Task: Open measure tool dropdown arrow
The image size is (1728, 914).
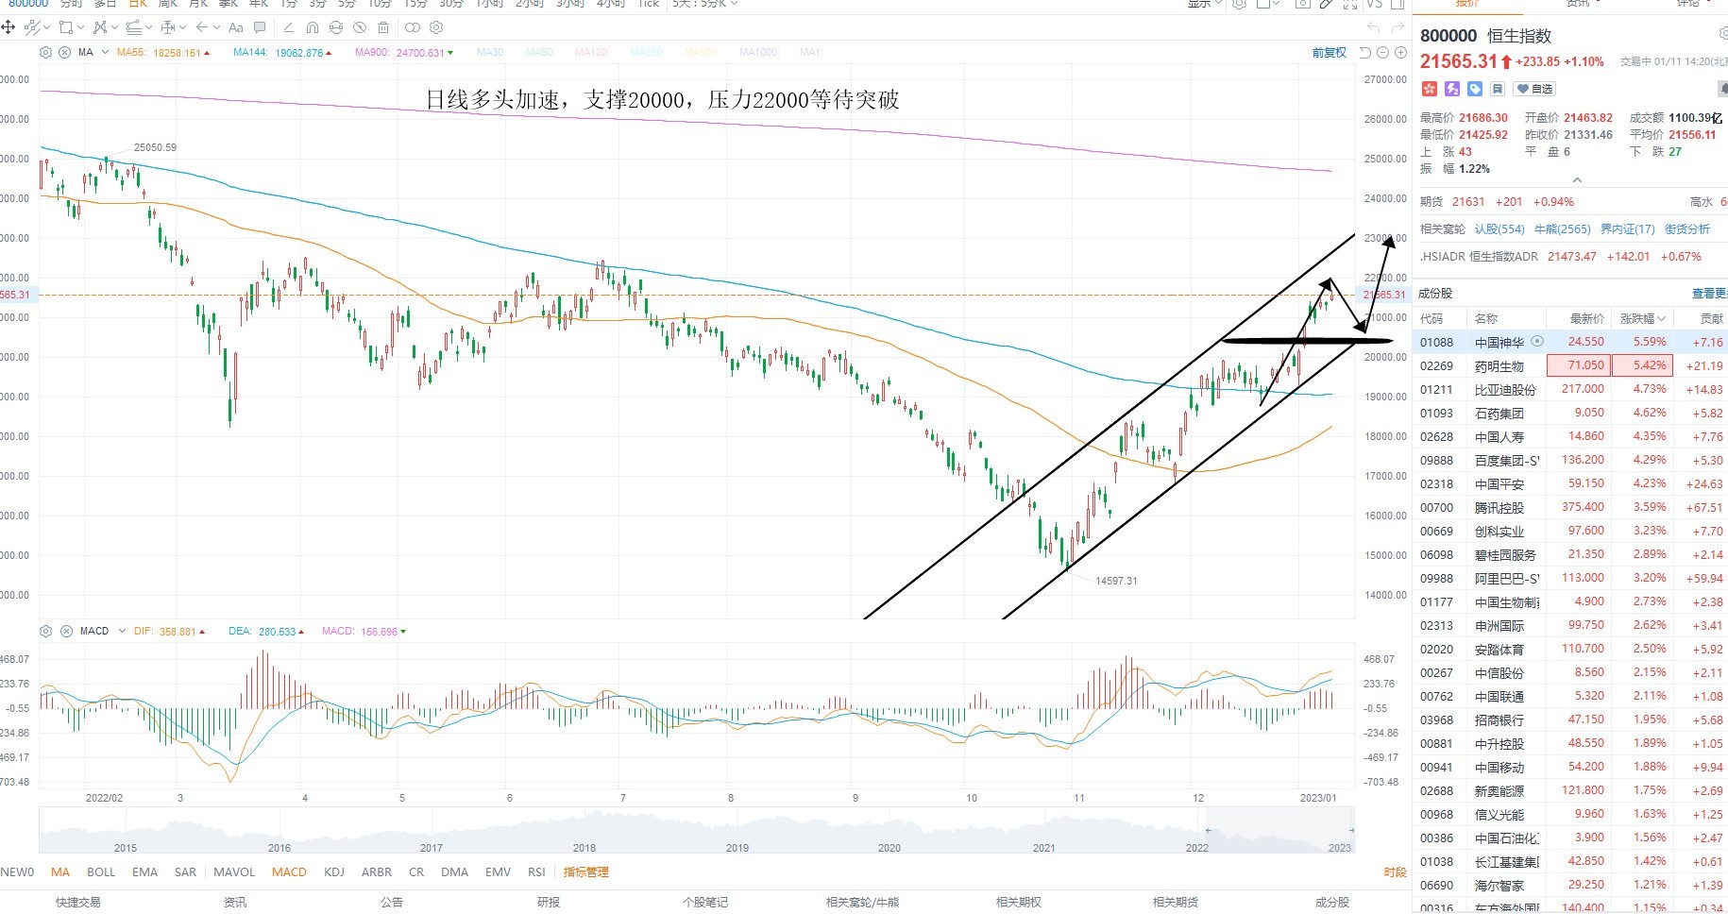Action: pyautogui.click(x=183, y=27)
